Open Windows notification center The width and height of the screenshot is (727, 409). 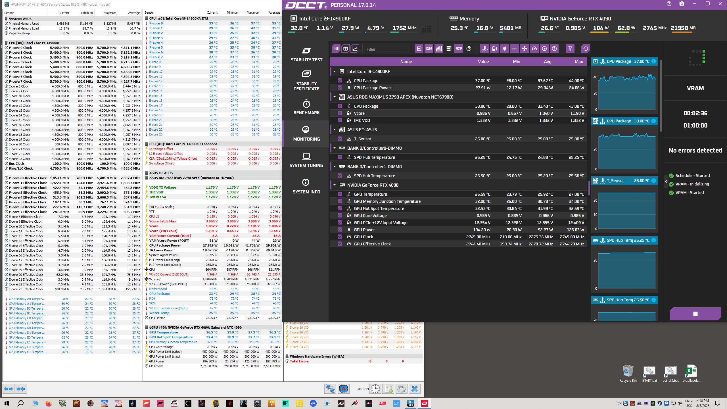tap(718, 403)
